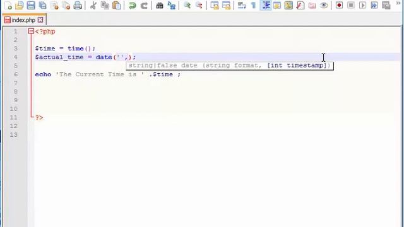Close the current document via the toolbar Close icon
Image resolution: width=404 pixels, height=227 pixels.
click(x=54, y=6)
